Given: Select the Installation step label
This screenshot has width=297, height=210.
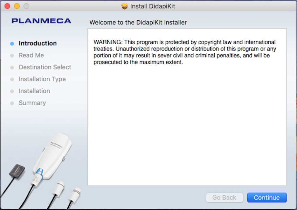Looking at the screenshot, I should click(34, 91).
